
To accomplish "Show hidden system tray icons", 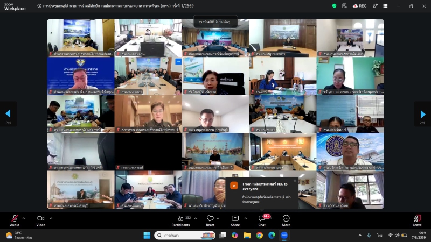I will [360, 235].
